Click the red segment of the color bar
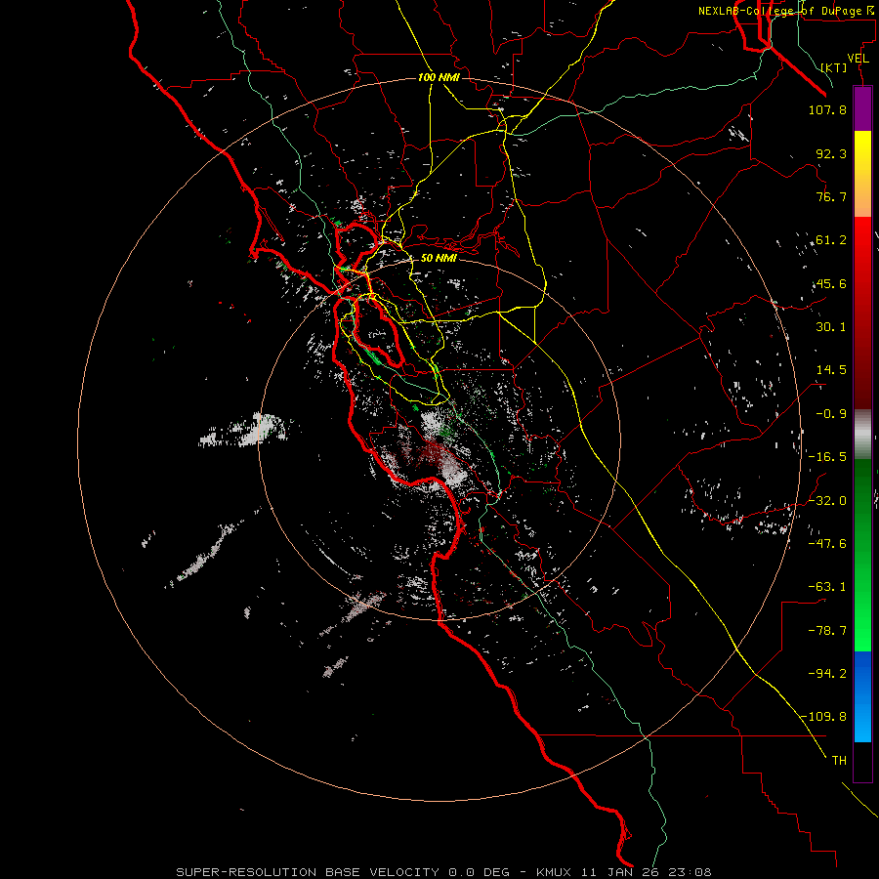 coord(862,313)
